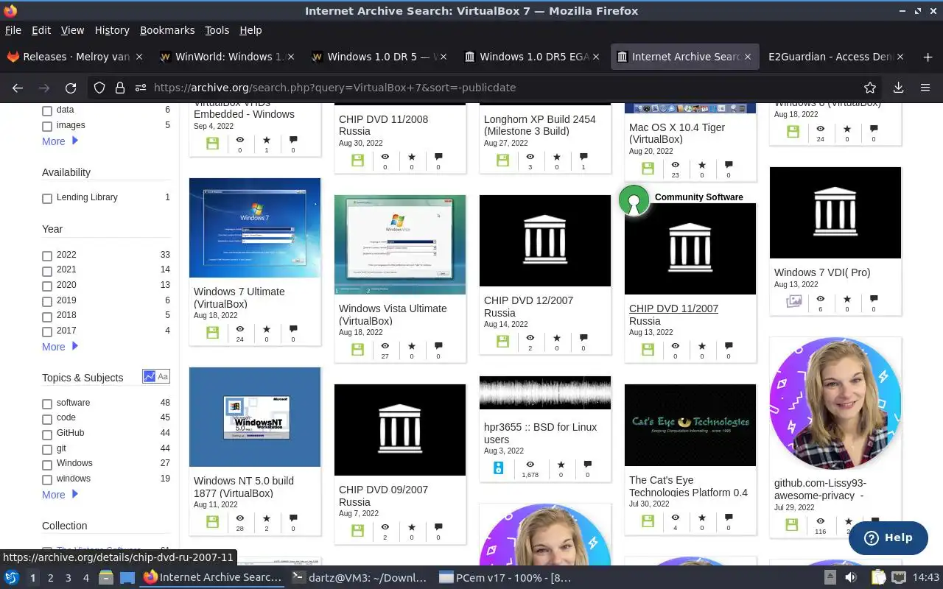Open the Windows NT 5.0 build thumbnail
The height and width of the screenshot is (589, 943).
(255, 417)
